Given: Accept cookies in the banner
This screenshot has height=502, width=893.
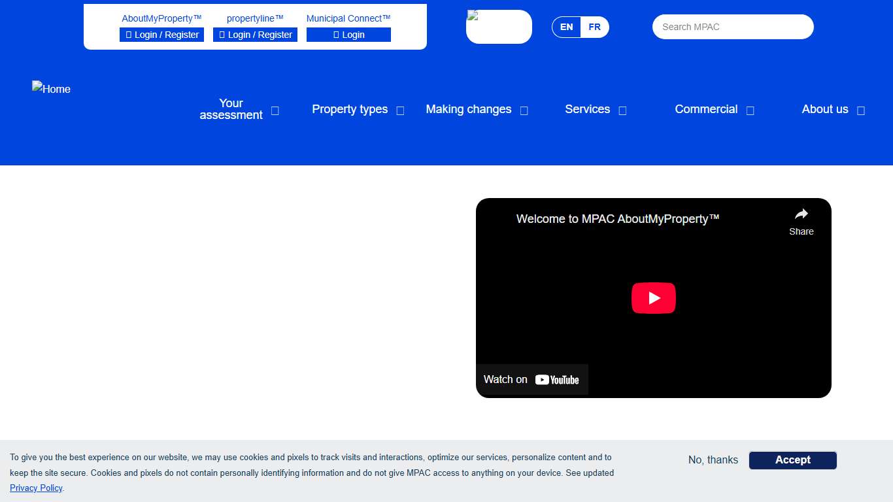Looking at the screenshot, I should (792, 460).
